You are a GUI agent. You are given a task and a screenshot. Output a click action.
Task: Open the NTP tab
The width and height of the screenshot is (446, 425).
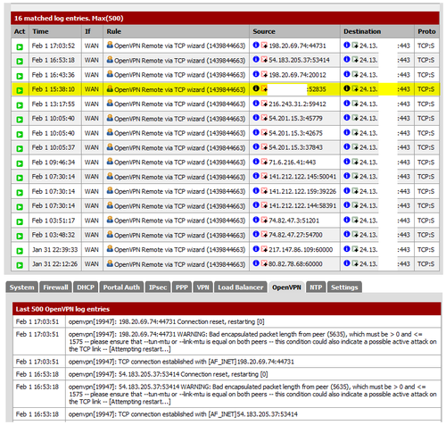316,287
